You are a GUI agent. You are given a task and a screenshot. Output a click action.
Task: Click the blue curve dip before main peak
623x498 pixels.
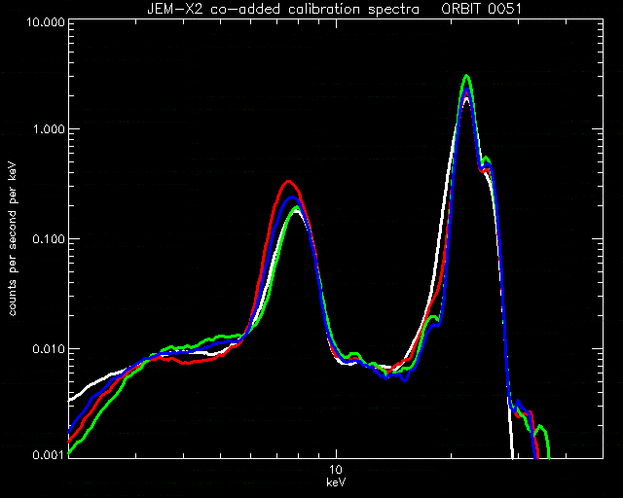coord(405,379)
